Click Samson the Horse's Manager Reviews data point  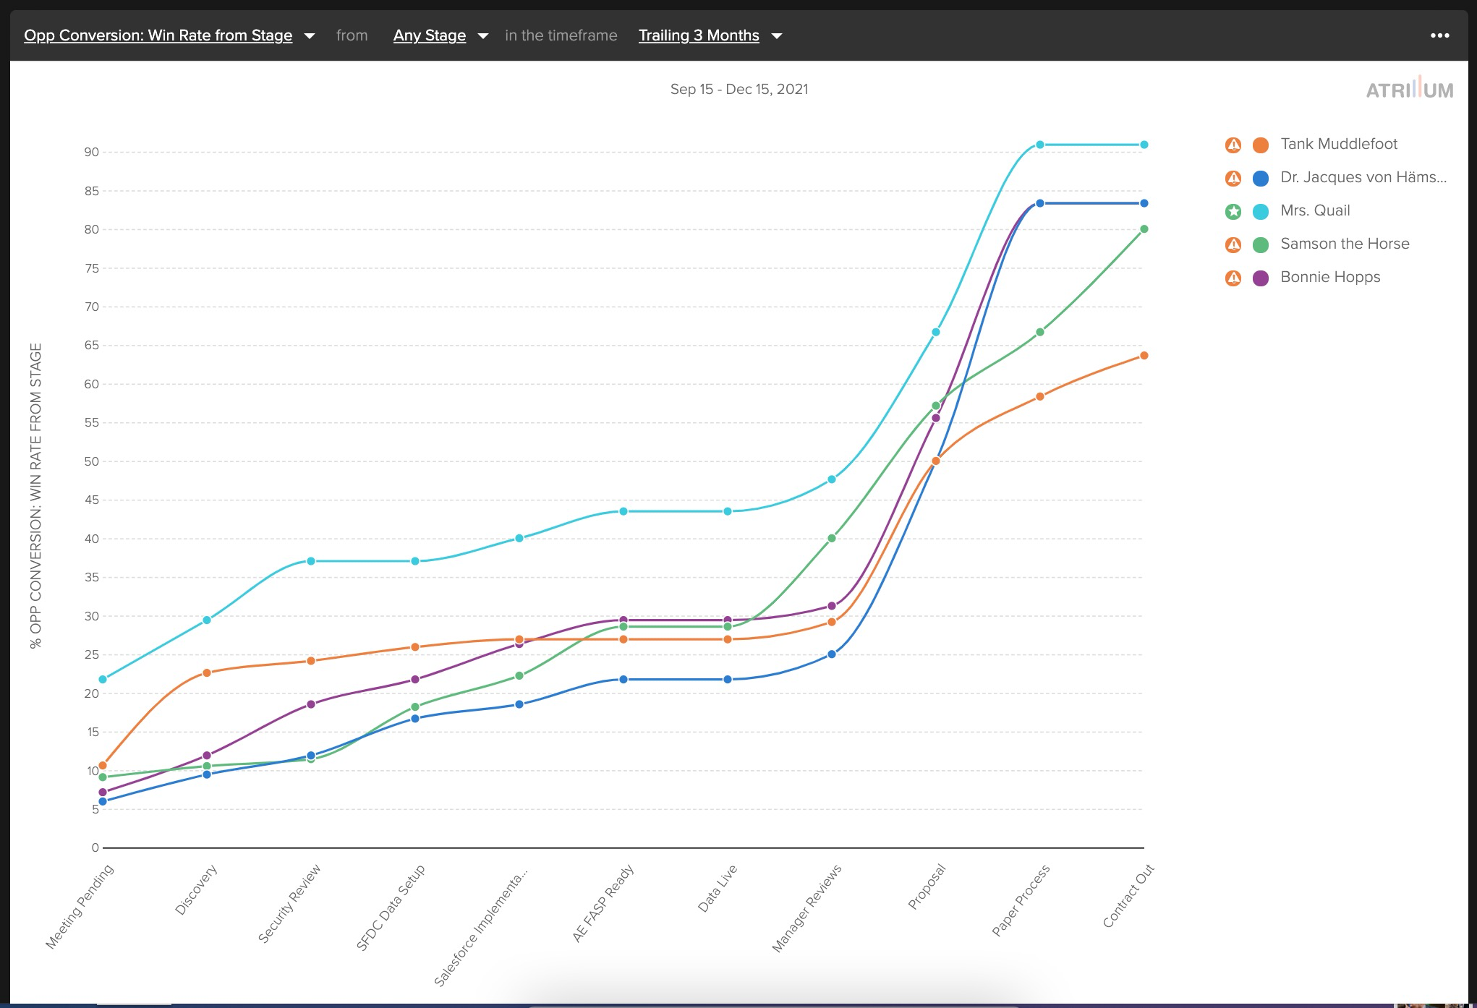[x=832, y=538]
